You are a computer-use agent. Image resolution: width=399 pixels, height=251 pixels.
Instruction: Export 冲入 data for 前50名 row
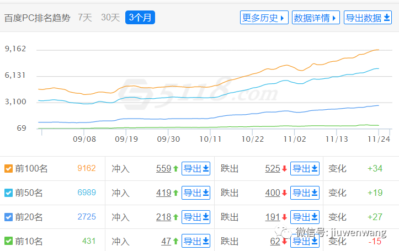(196, 193)
